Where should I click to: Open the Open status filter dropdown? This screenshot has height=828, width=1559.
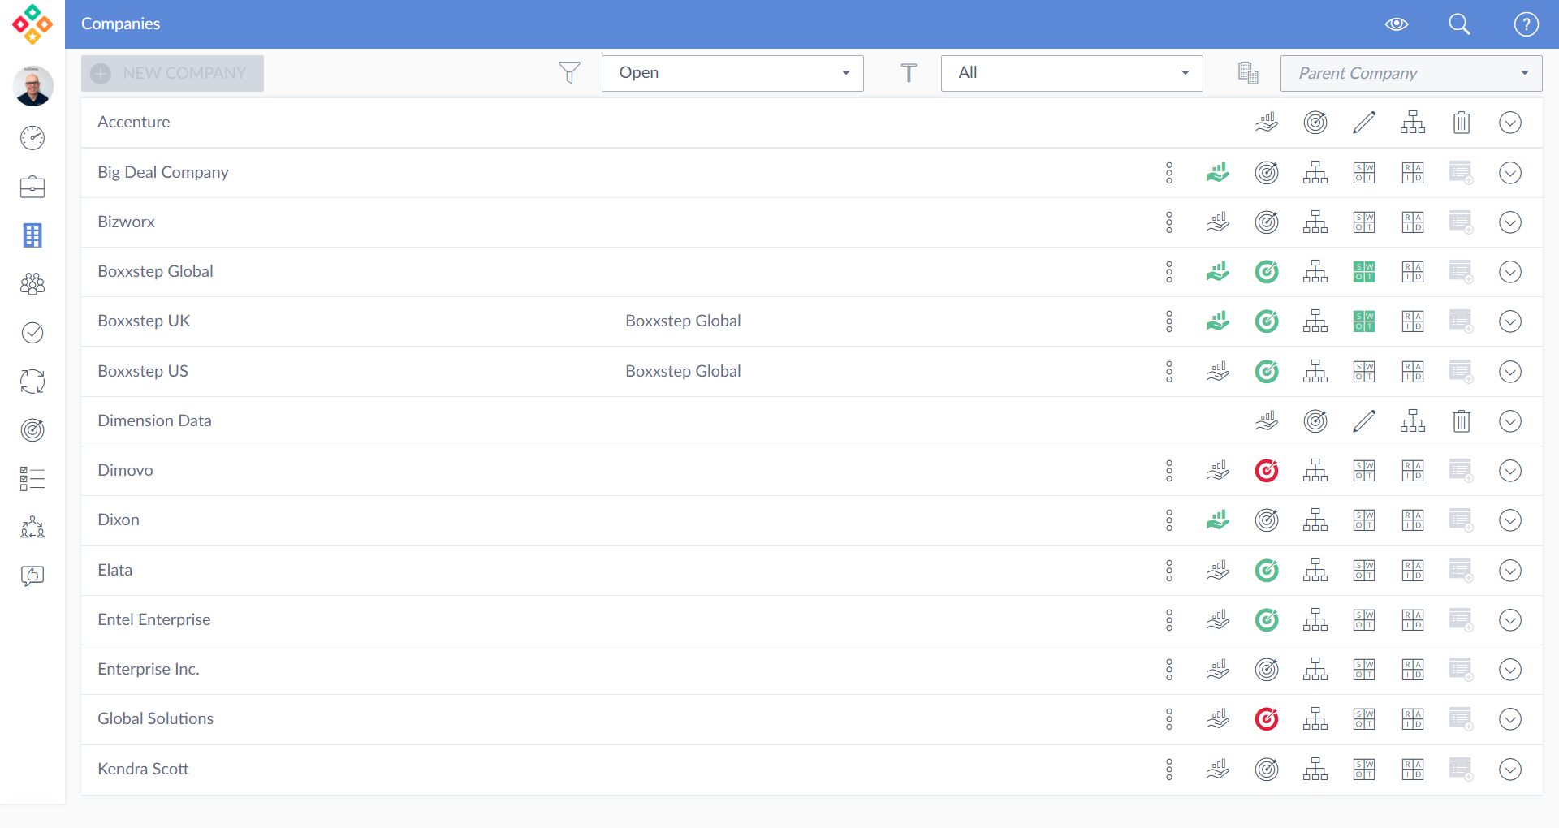(x=732, y=73)
